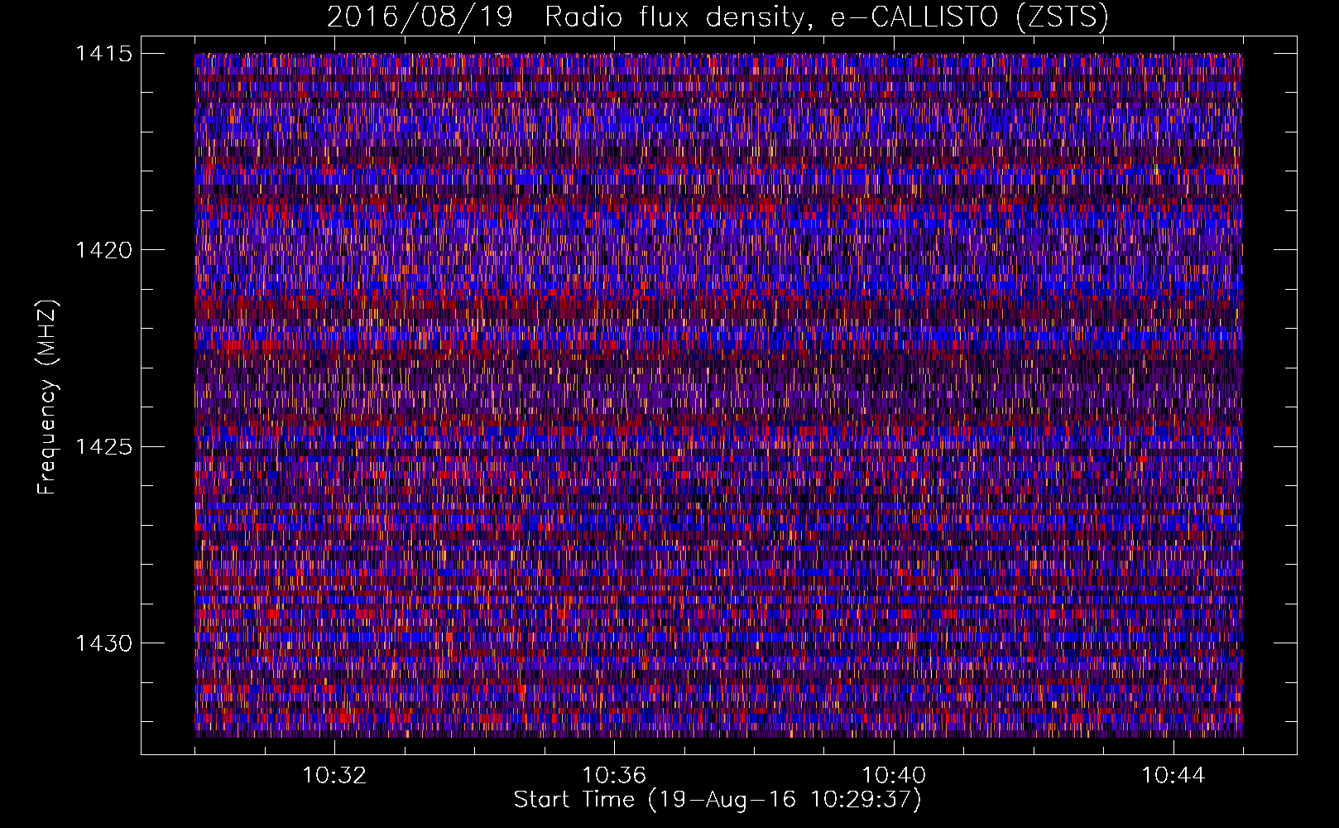Click the plot title mentioning e-CALLISTO (ZSTS)
1339x828 pixels.
point(717,17)
